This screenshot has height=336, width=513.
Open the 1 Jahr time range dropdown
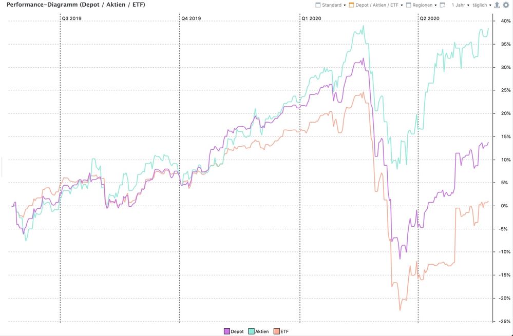click(460, 5)
